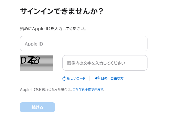Click the Apple ID placeholder text
Image resolution: width=196 pixels, height=120 pixels.
[34, 44]
